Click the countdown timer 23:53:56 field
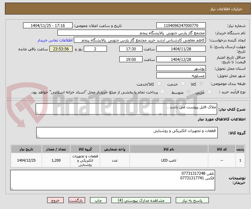The height and width of the screenshot is (209, 251). 61,49
